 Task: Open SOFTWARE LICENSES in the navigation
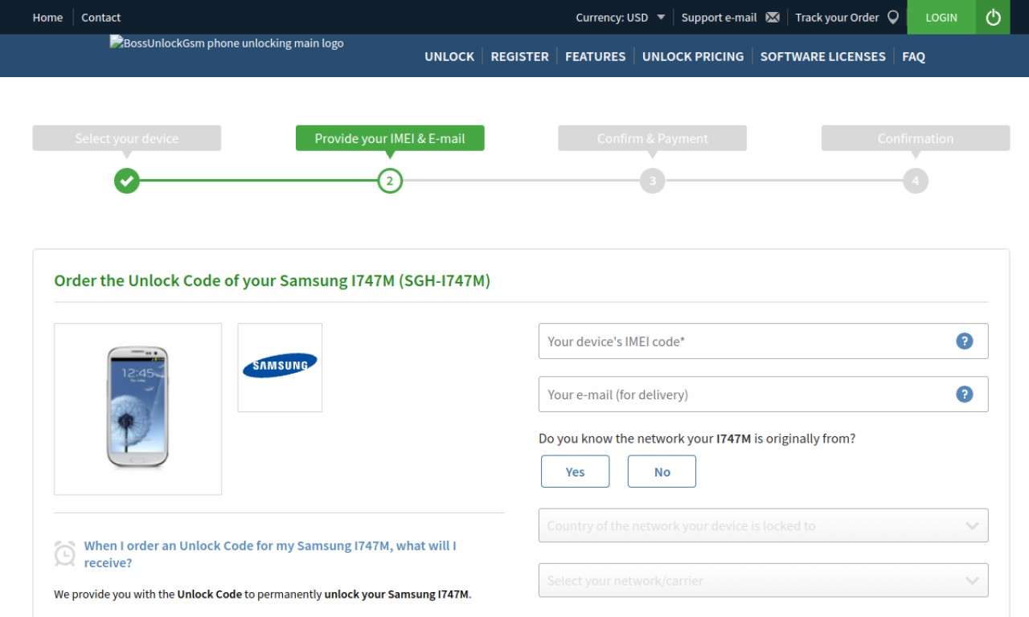click(x=822, y=56)
